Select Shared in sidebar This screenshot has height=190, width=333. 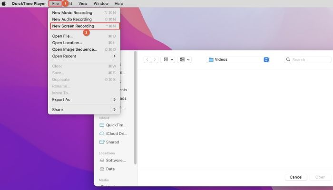[109, 142]
